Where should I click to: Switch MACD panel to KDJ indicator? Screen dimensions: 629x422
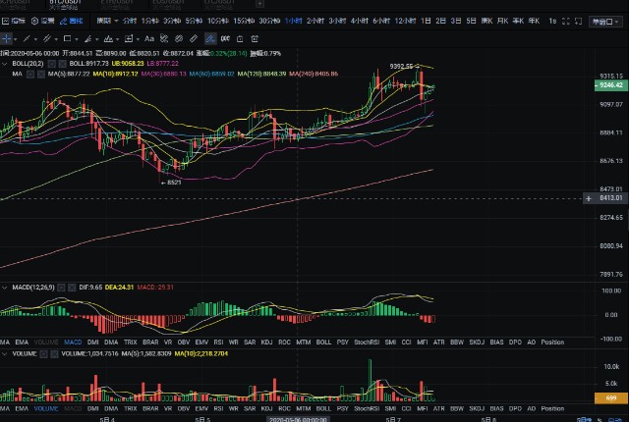[266, 343]
